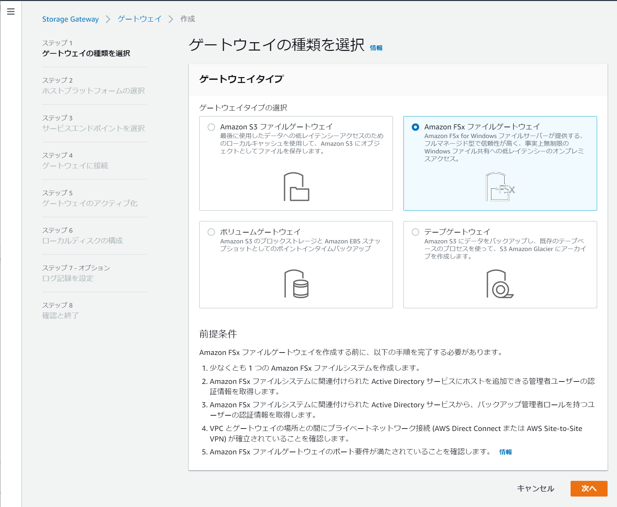Click the Amazon S3 file gateway folder icon
Image resolution: width=617 pixels, height=507 pixels.
pyautogui.click(x=296, y=187)
